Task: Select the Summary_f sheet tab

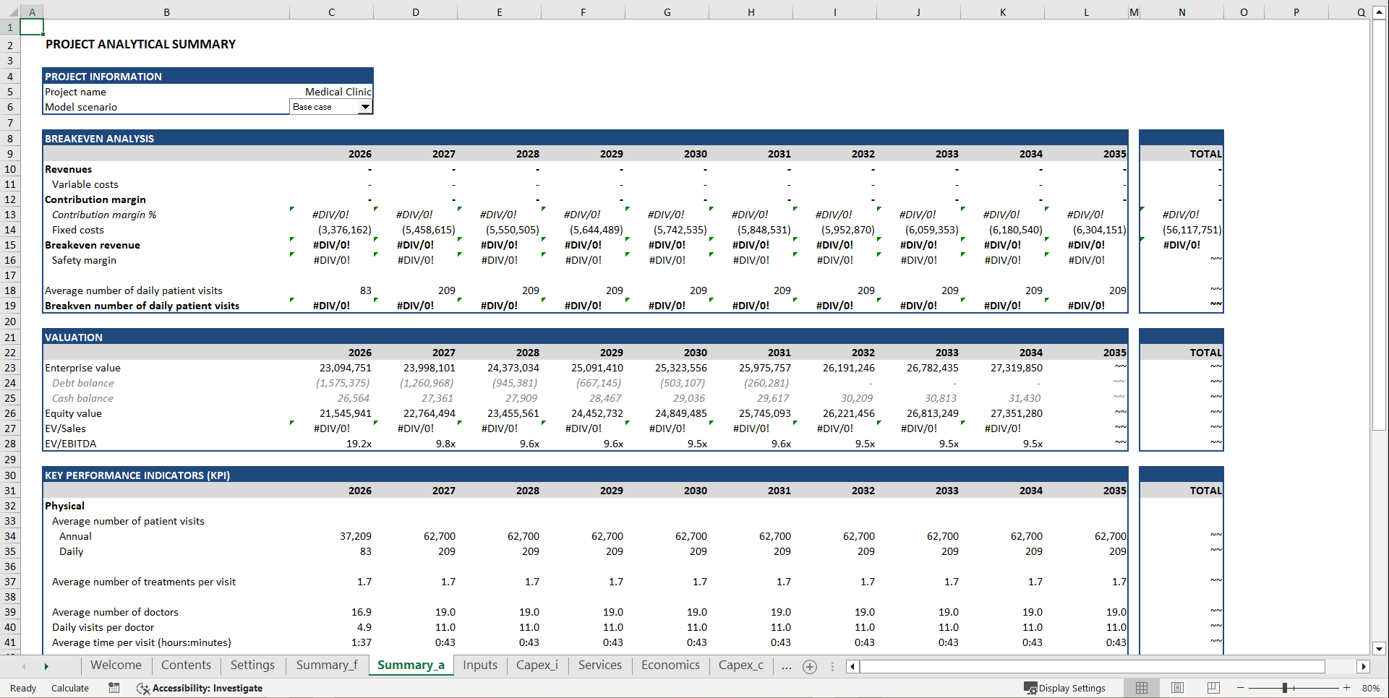Action: pyautogui.click(x=327, y=665)
